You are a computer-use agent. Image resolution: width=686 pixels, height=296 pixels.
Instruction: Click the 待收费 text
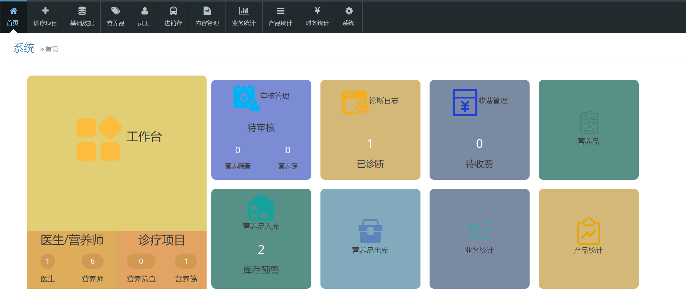[x=479, y=164]
